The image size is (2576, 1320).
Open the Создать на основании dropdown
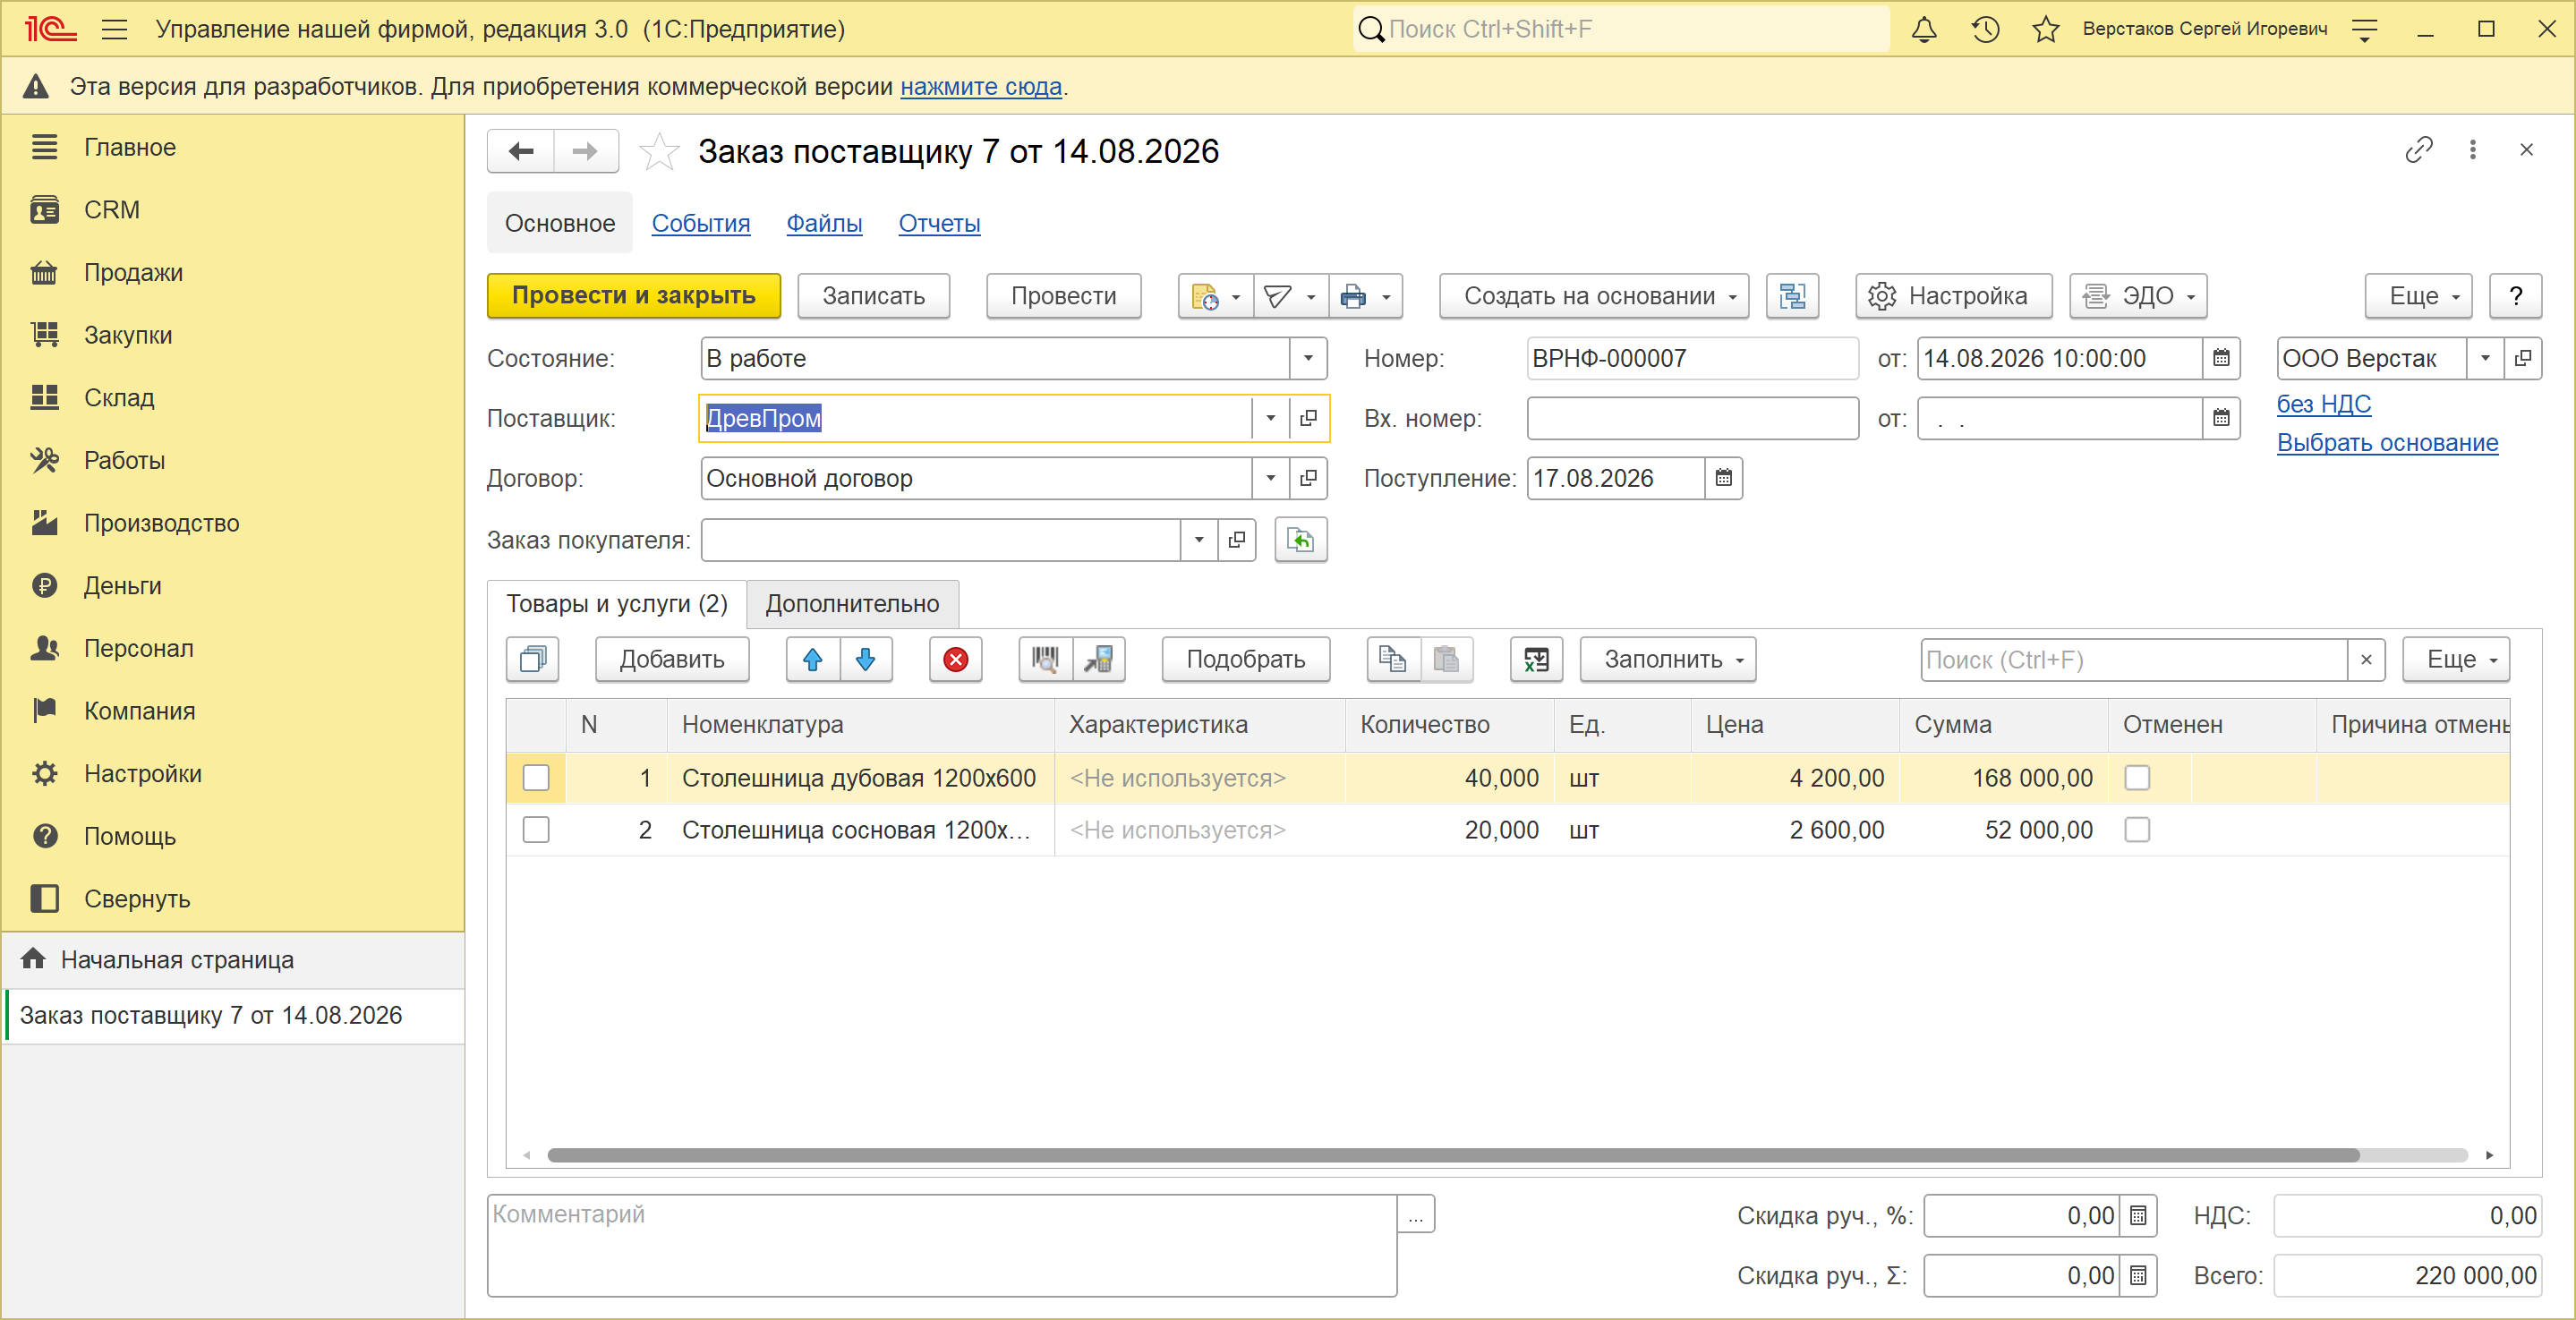pos(1594,296)
